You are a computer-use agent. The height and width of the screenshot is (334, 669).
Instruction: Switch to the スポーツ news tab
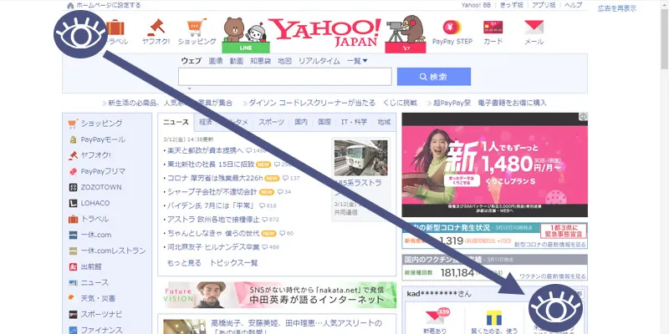point(271,122)
